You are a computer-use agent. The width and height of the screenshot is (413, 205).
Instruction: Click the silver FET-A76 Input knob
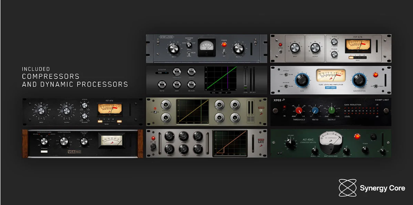click(x=294, y=48)
